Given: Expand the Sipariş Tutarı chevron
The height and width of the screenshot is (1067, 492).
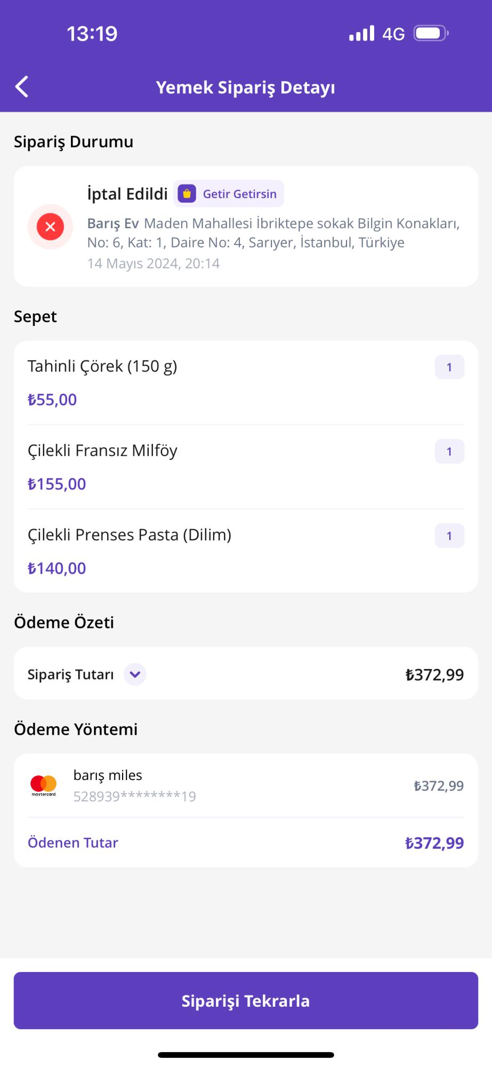Looking at the screenshot, I should click(x=135, y=674).
